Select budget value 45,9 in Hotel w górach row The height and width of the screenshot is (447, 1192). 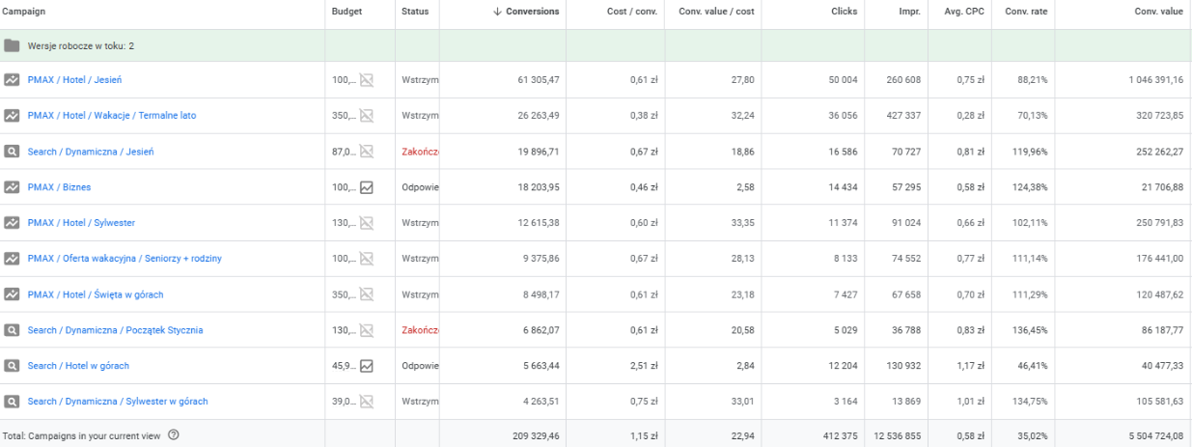[x=344, y=366]
